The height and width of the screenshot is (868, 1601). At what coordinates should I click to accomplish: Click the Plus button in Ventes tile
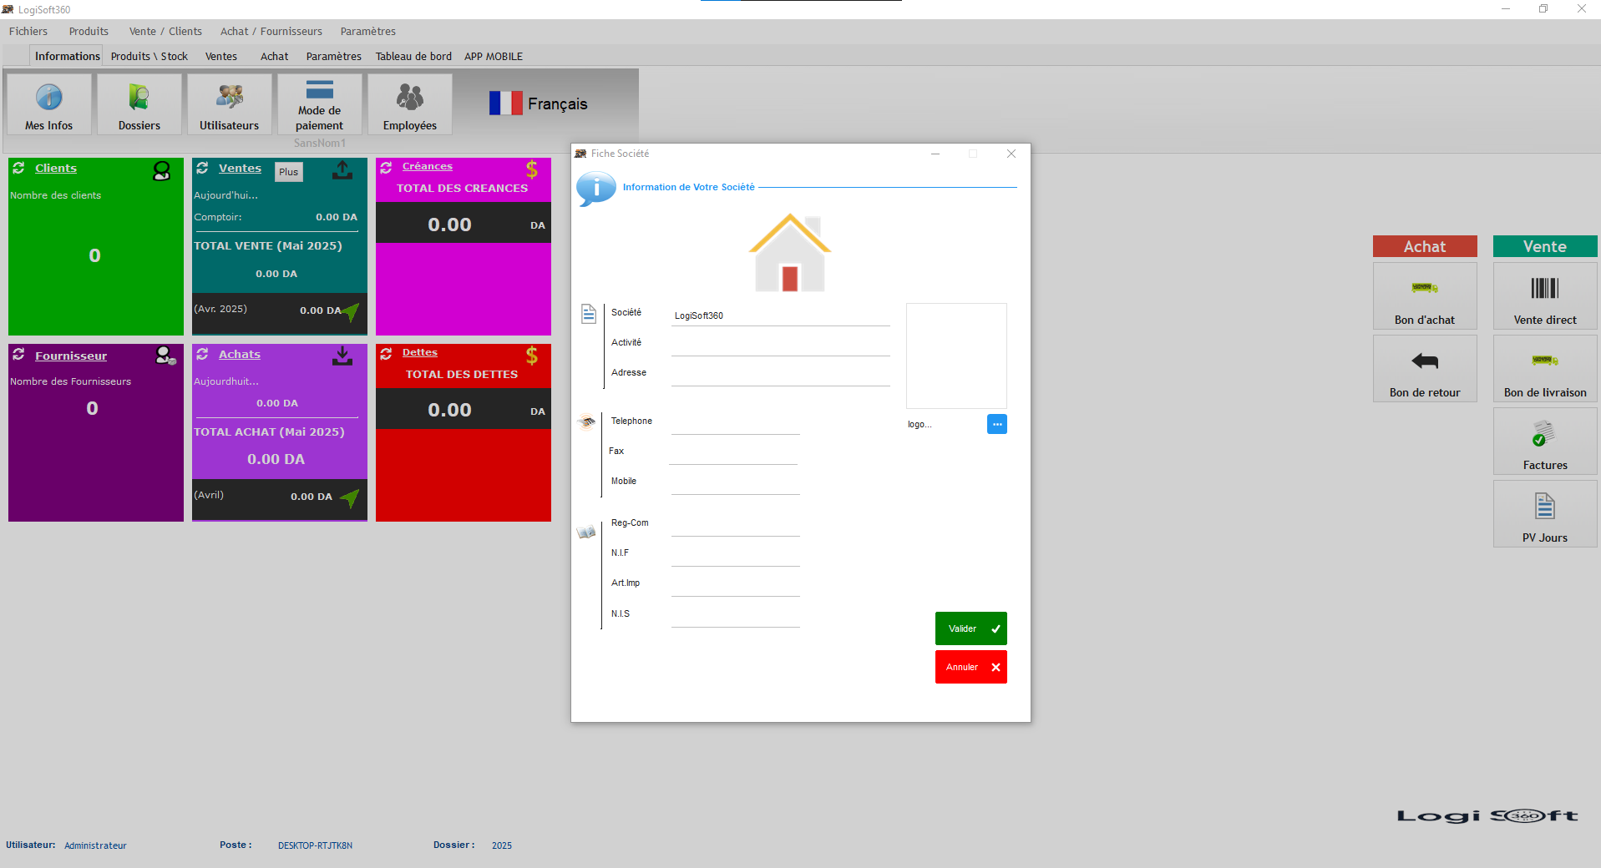point(289,172)
